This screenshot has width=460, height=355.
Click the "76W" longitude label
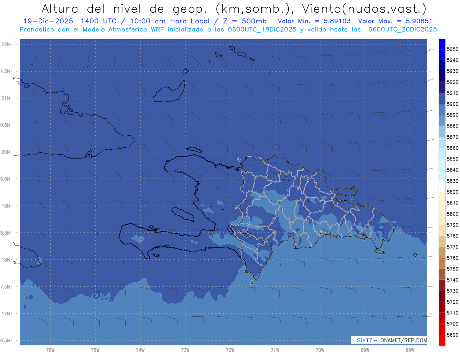pos(50,350)
